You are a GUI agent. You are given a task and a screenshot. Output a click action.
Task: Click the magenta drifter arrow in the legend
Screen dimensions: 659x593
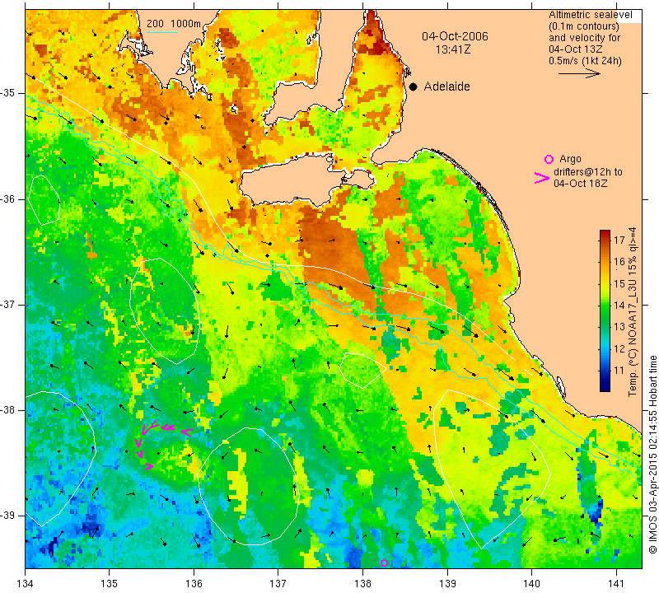542,178
